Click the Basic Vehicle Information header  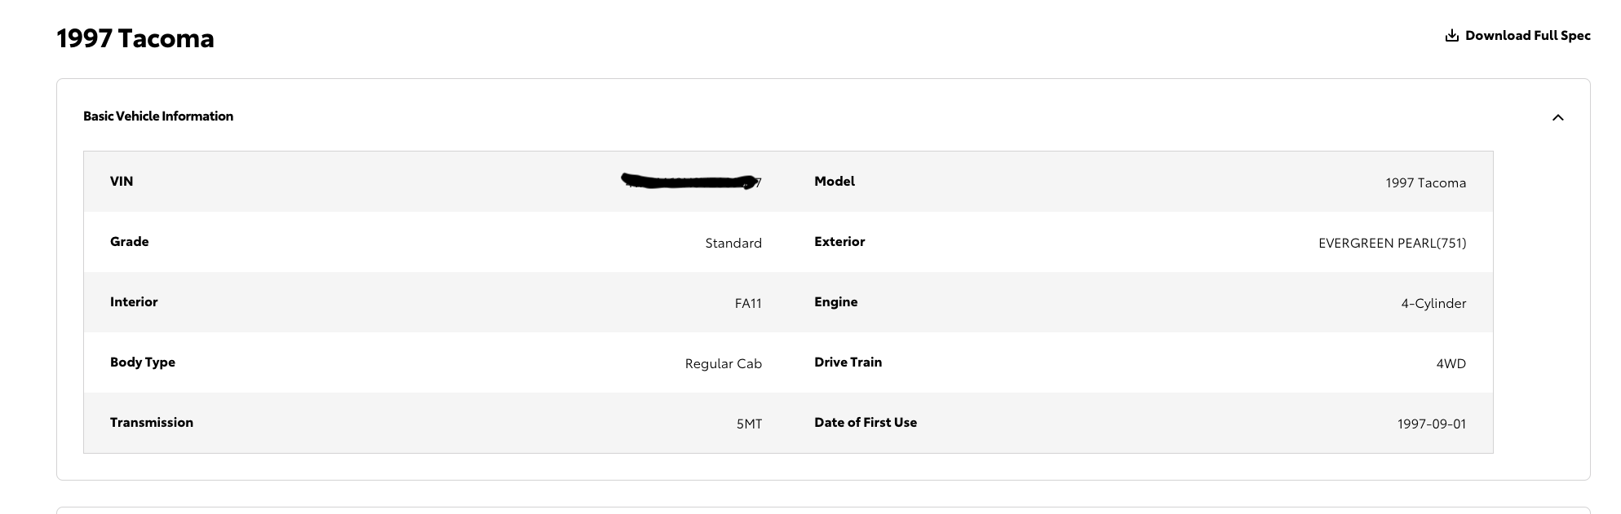[158, 116]
